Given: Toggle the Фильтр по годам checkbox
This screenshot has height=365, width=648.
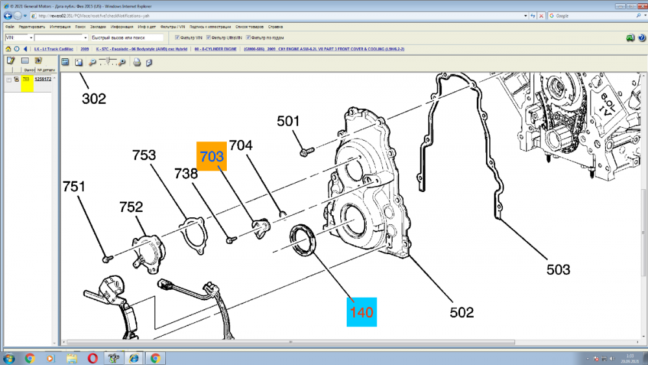Looking at the screenshot, I should pyautogui.click(x=248, y=38).
